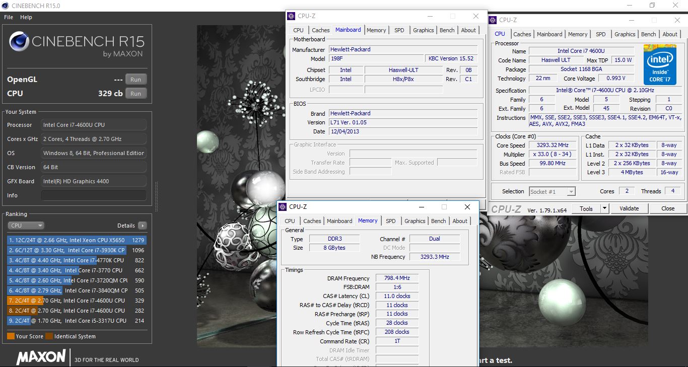The height and width of the screenshot is (367, 688).
Task: Click the Intel Core i7 logo badge
Action: 660,65
